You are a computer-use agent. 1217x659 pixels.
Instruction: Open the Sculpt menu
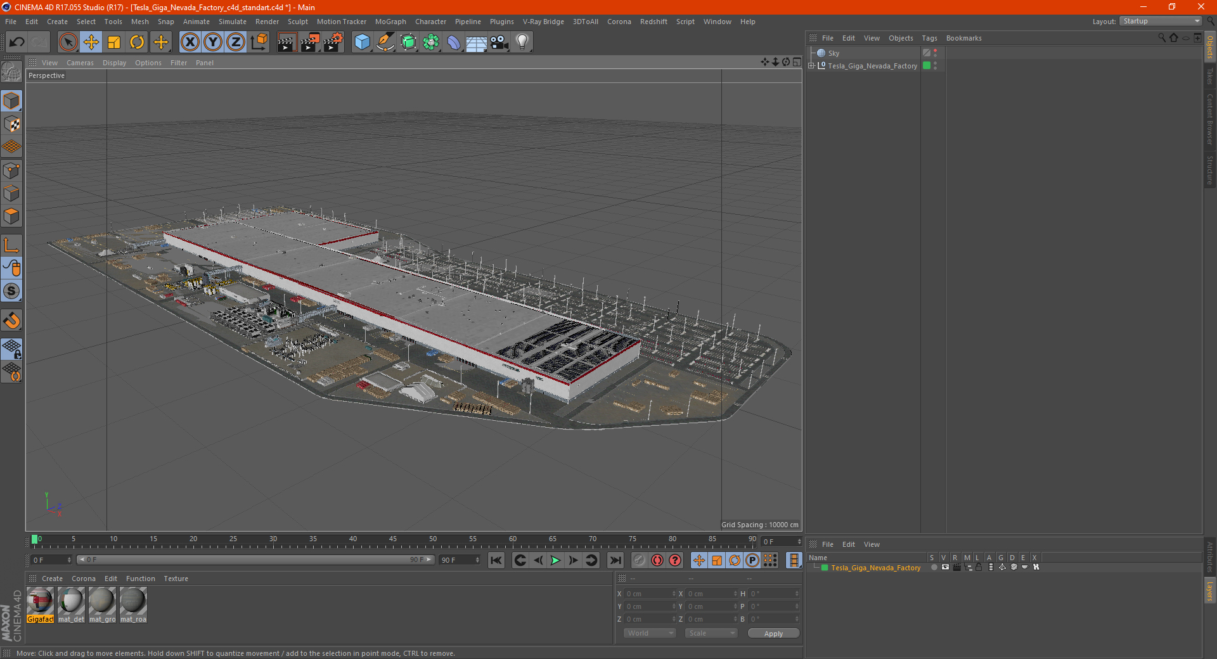pyautogui.click(x=297, y=22)
